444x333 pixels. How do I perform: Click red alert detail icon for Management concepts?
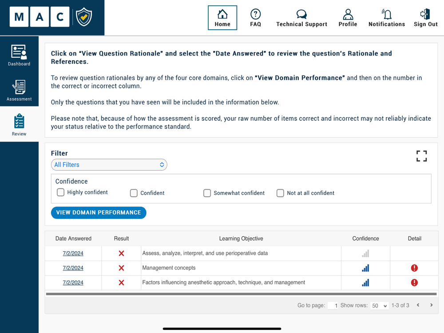[x=414, y=268]
